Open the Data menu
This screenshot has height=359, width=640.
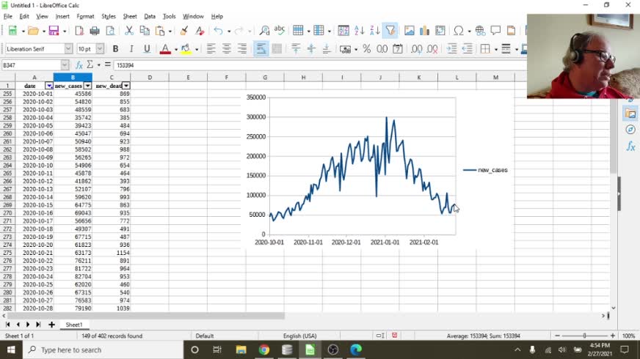pyautogui.click(x=150, y=16)
